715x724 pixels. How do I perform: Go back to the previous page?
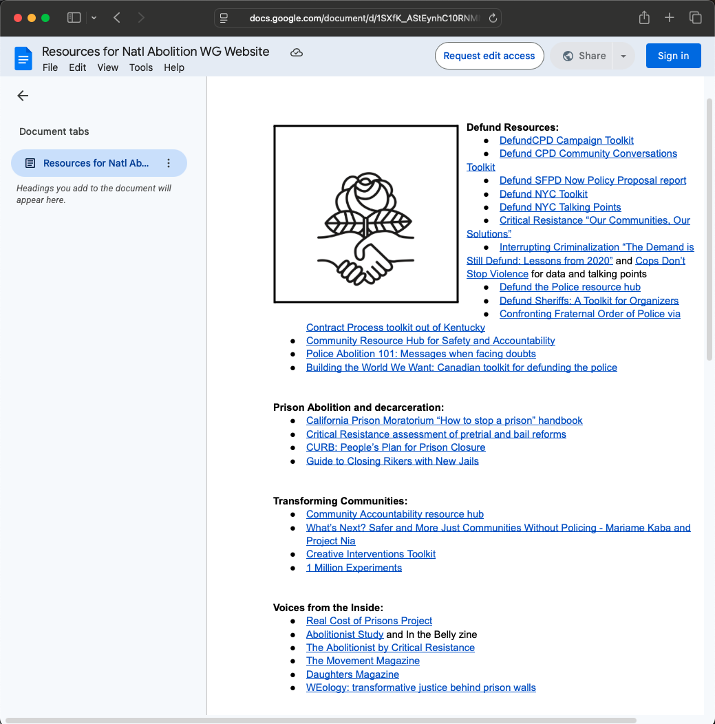[x=117, y=18]
